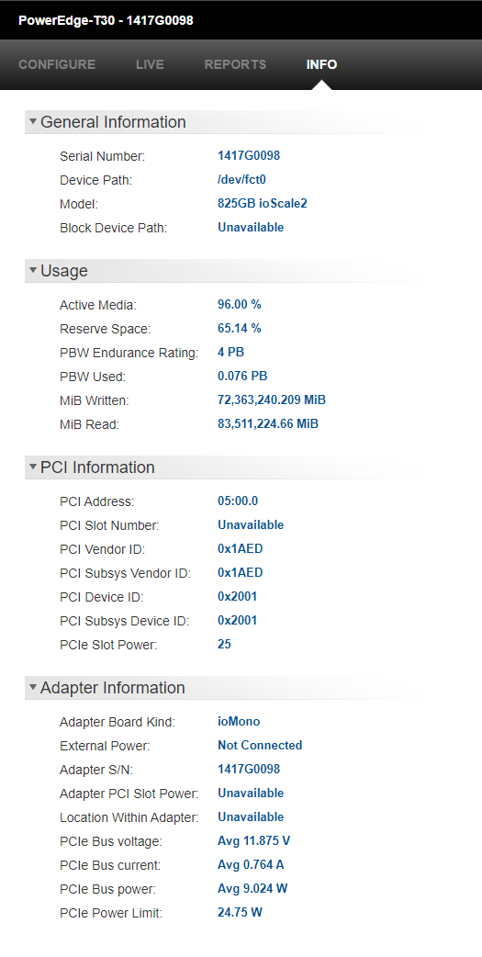Collapse the Usage section triangle

(33, 270)
